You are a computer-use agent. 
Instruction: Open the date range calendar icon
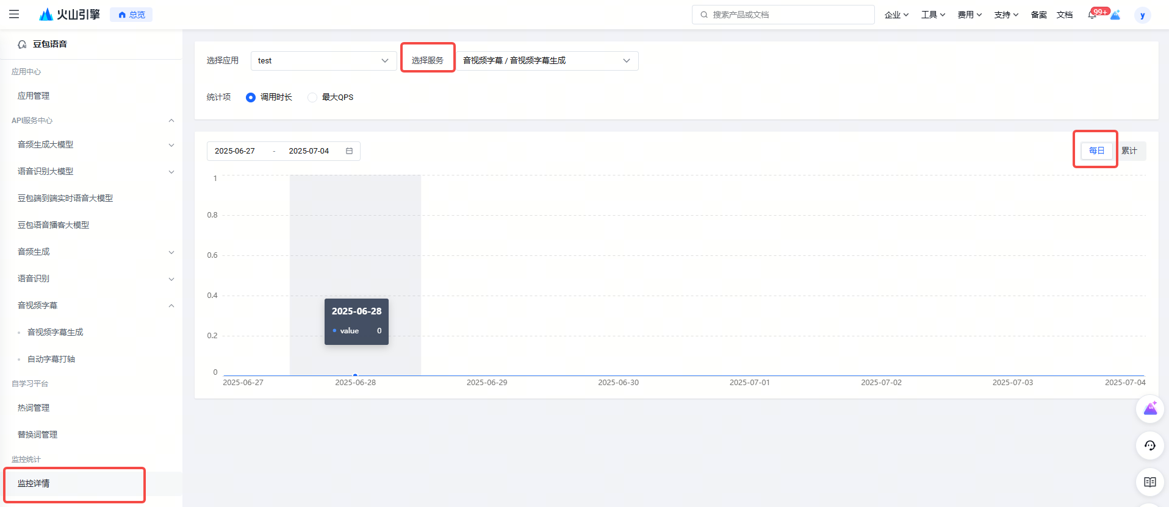tap(350, 151)
